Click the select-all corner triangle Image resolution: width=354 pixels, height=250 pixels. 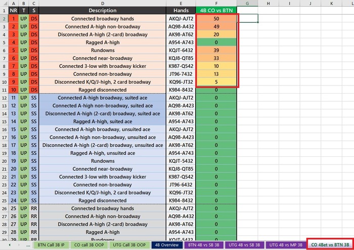point(4,4)
